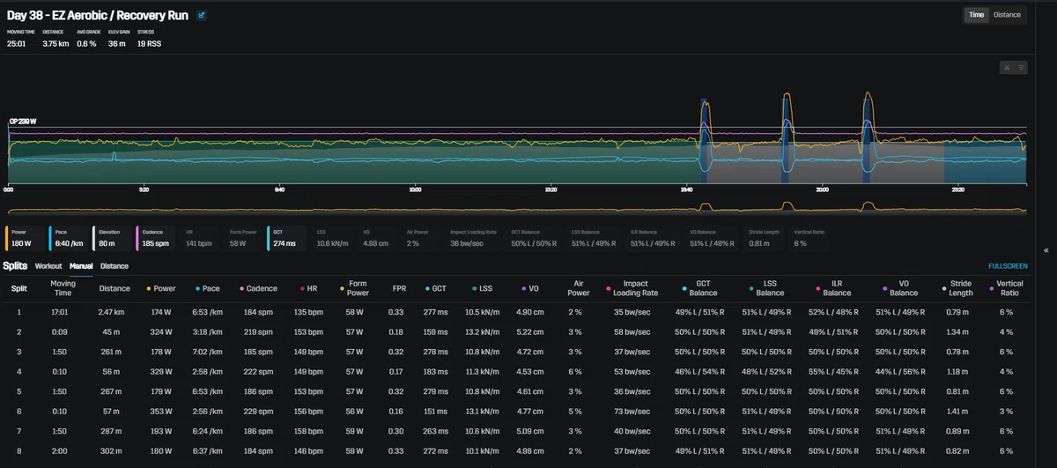Switch chart axis to Time
1057x468 pixels.
coord(976,15)
